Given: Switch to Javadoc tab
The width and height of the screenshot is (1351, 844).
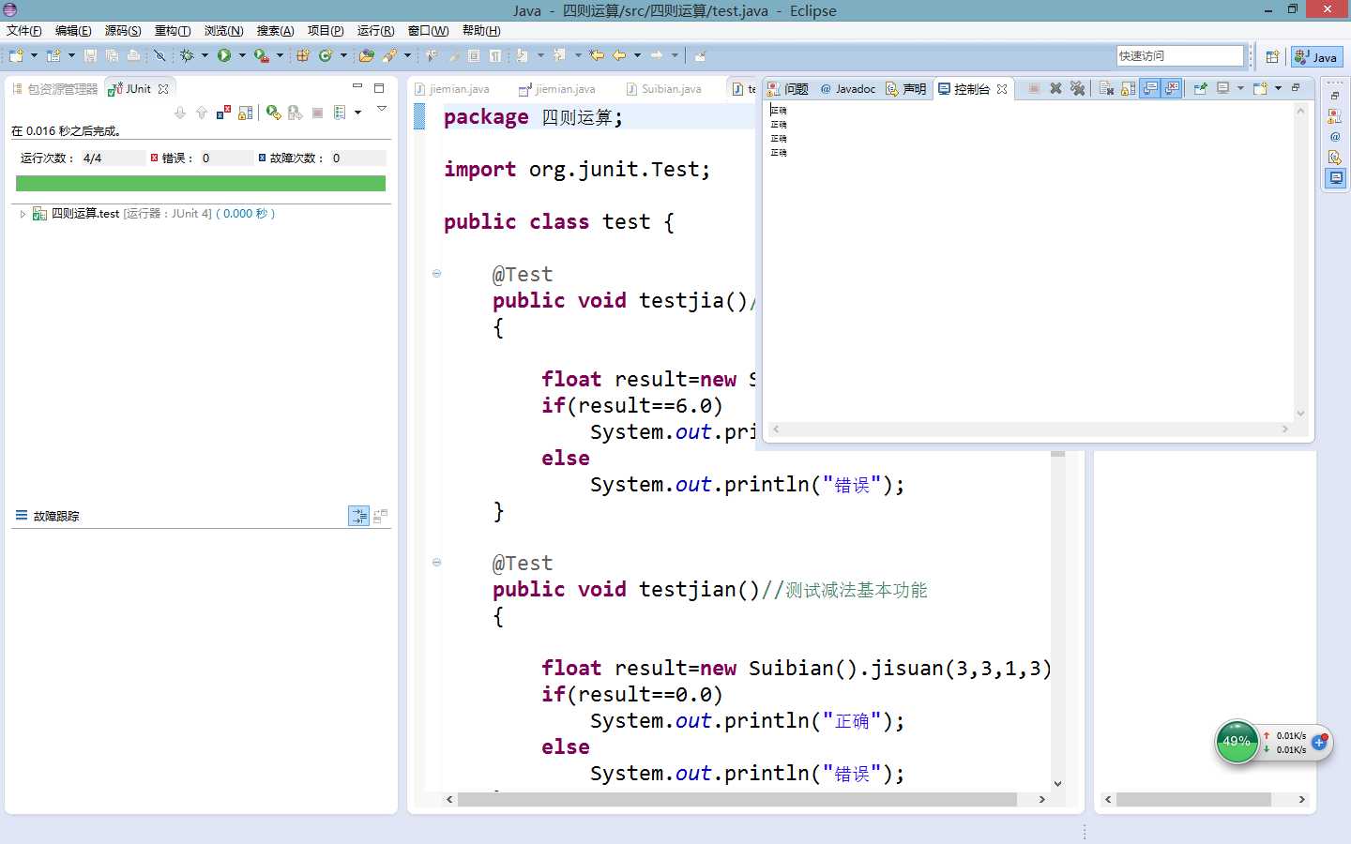Looking at the screenshot, I should click(x=847, y=89).
